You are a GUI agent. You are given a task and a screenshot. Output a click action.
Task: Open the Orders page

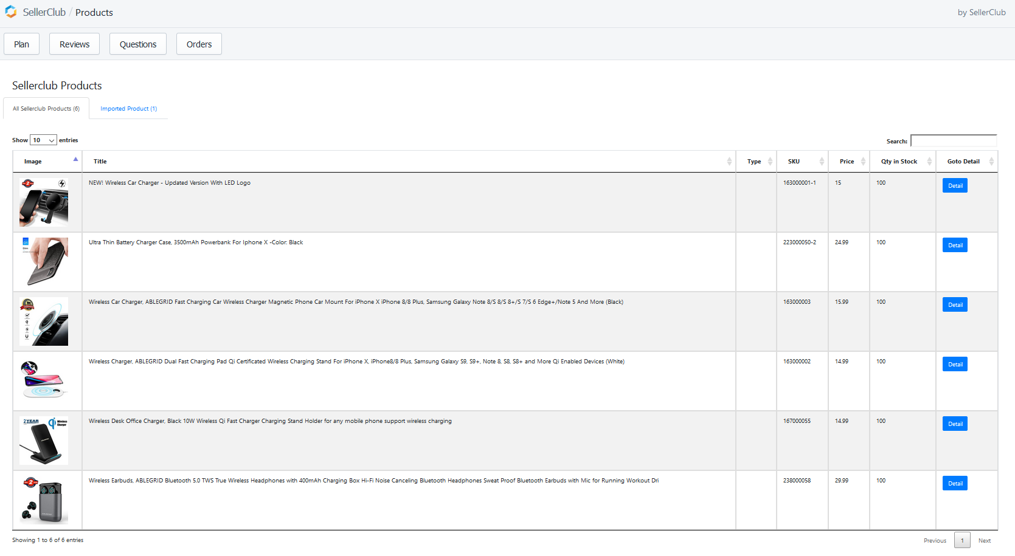click(199, 44)
